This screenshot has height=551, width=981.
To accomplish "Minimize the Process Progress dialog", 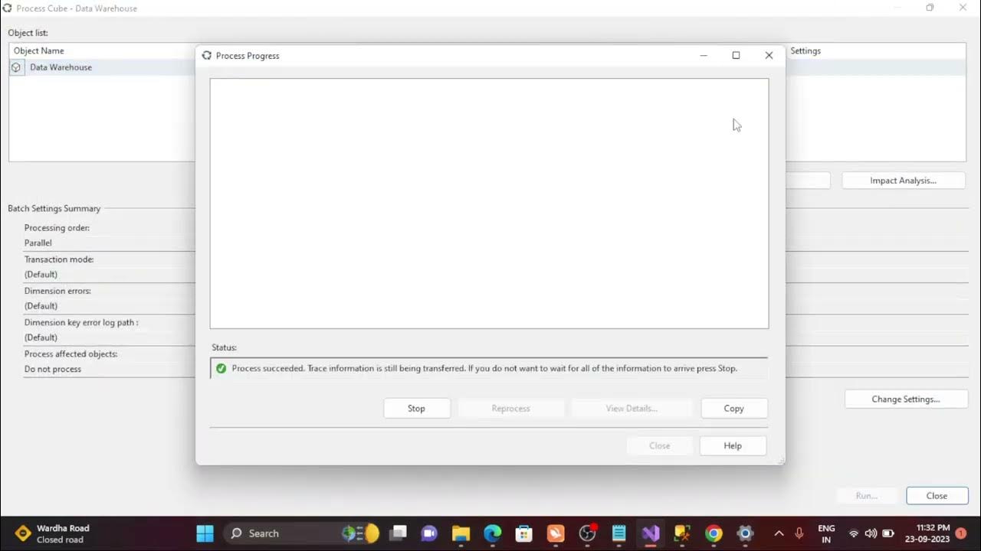I will point(704,55).
